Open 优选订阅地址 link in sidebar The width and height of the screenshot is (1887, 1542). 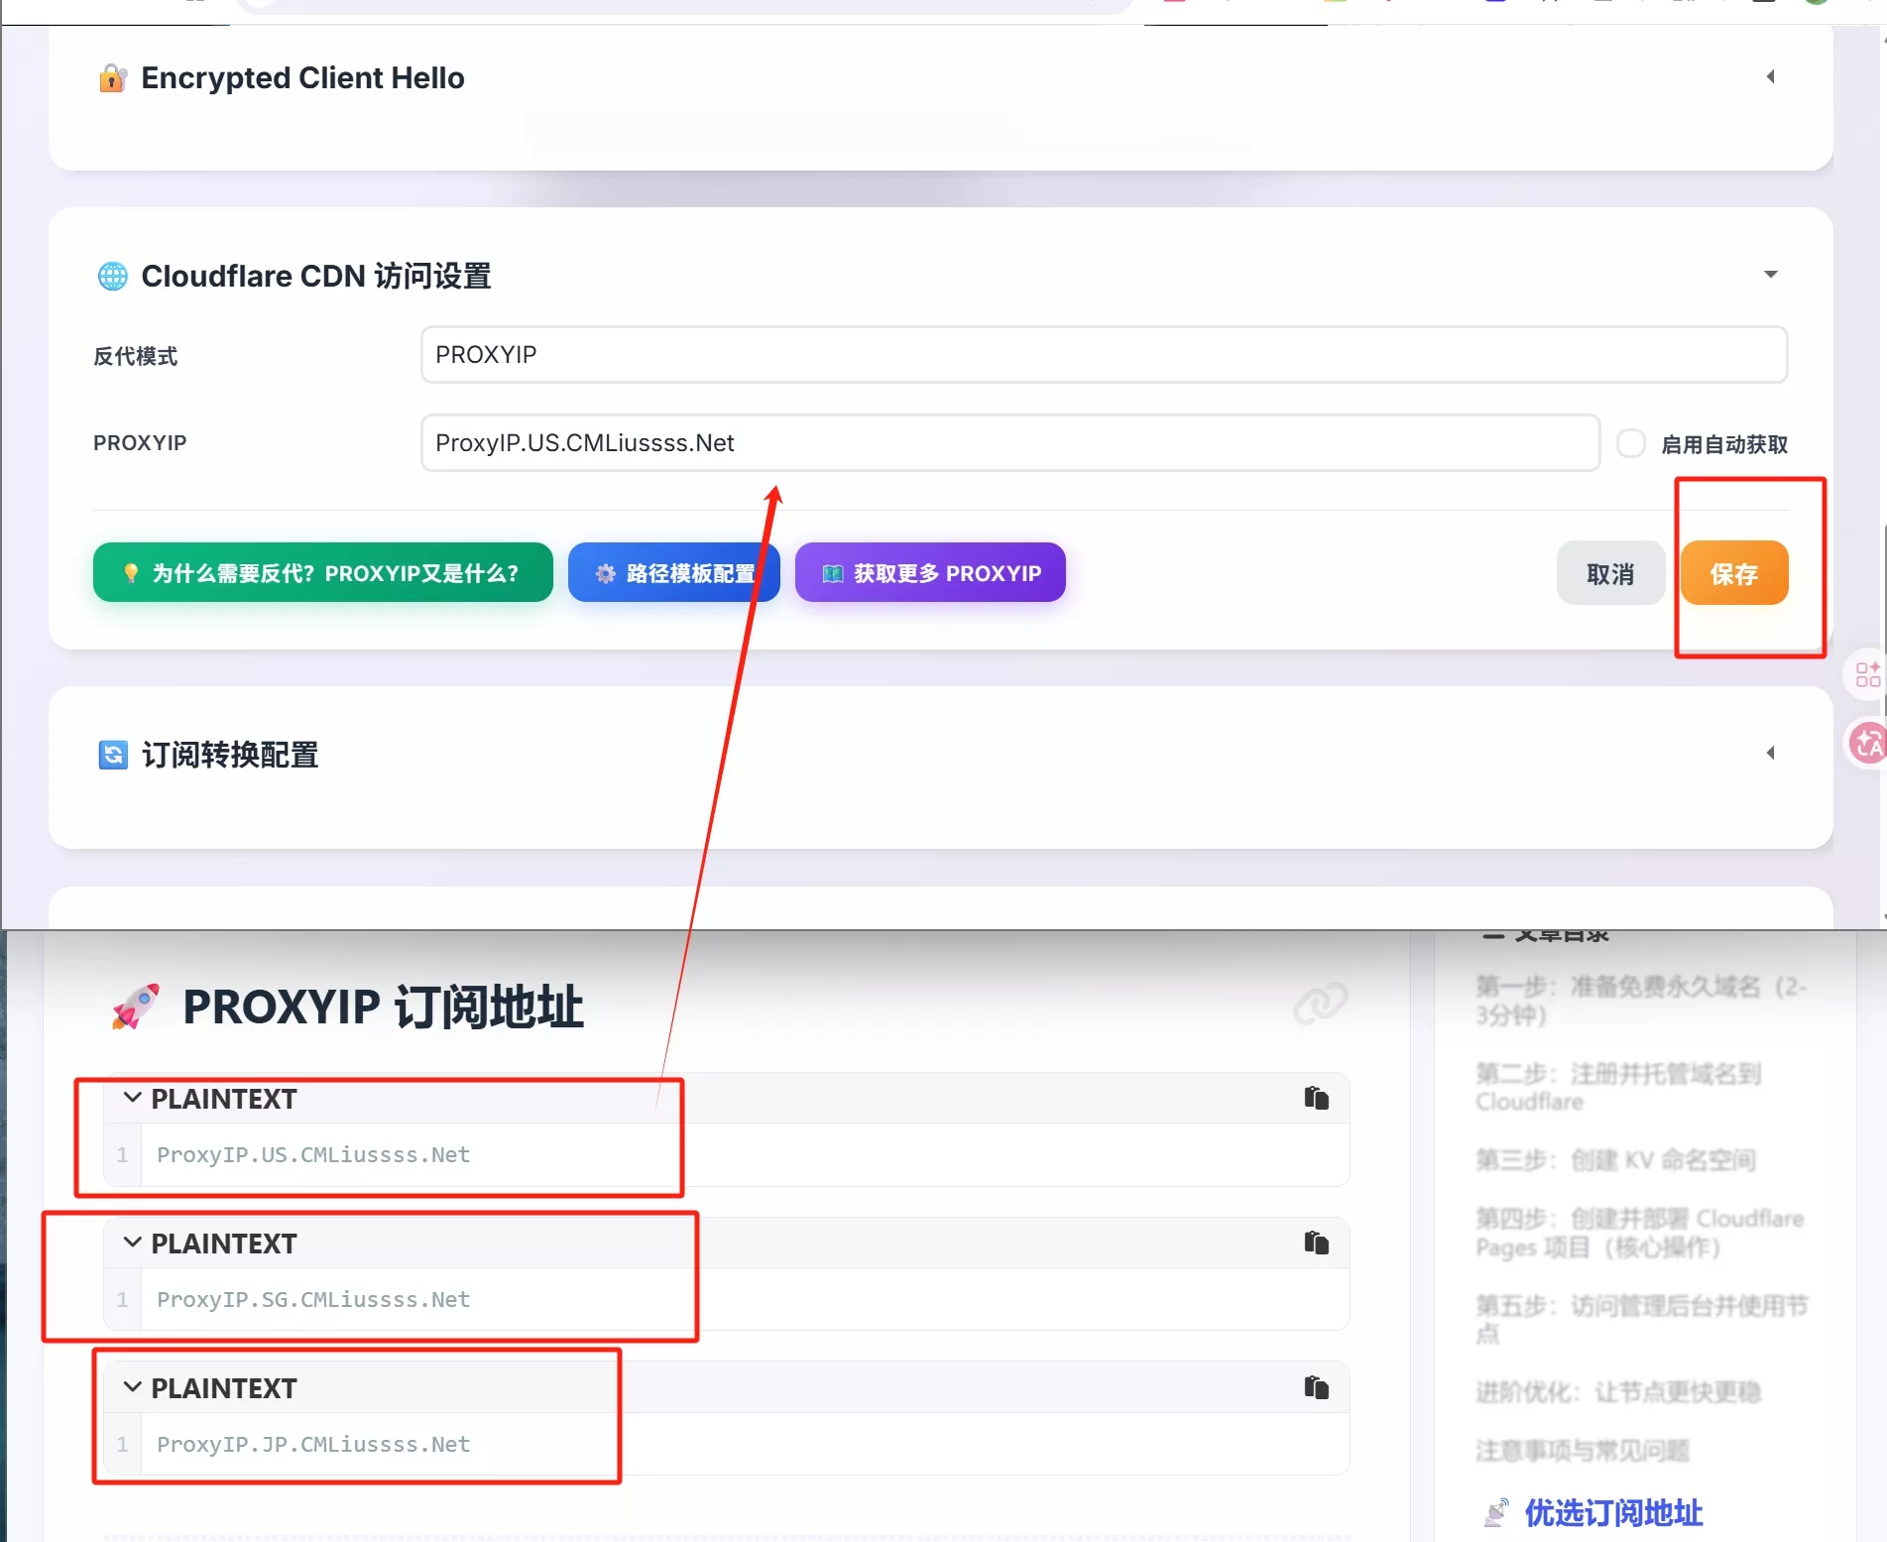coord(1613,1513)
